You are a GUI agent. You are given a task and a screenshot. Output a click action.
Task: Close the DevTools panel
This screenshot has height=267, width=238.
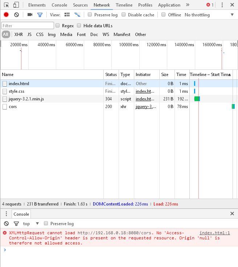232,5
